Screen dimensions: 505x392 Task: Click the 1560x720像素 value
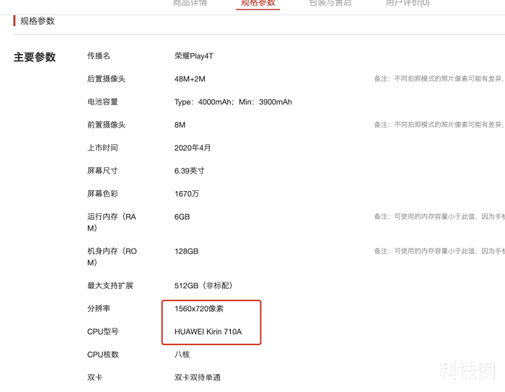199,308
